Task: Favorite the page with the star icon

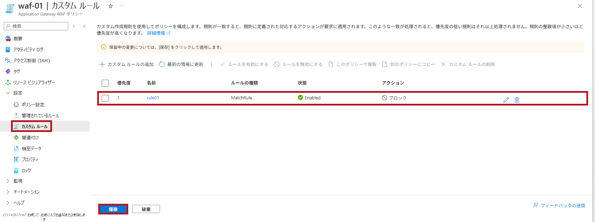Action: pos(111,6)
